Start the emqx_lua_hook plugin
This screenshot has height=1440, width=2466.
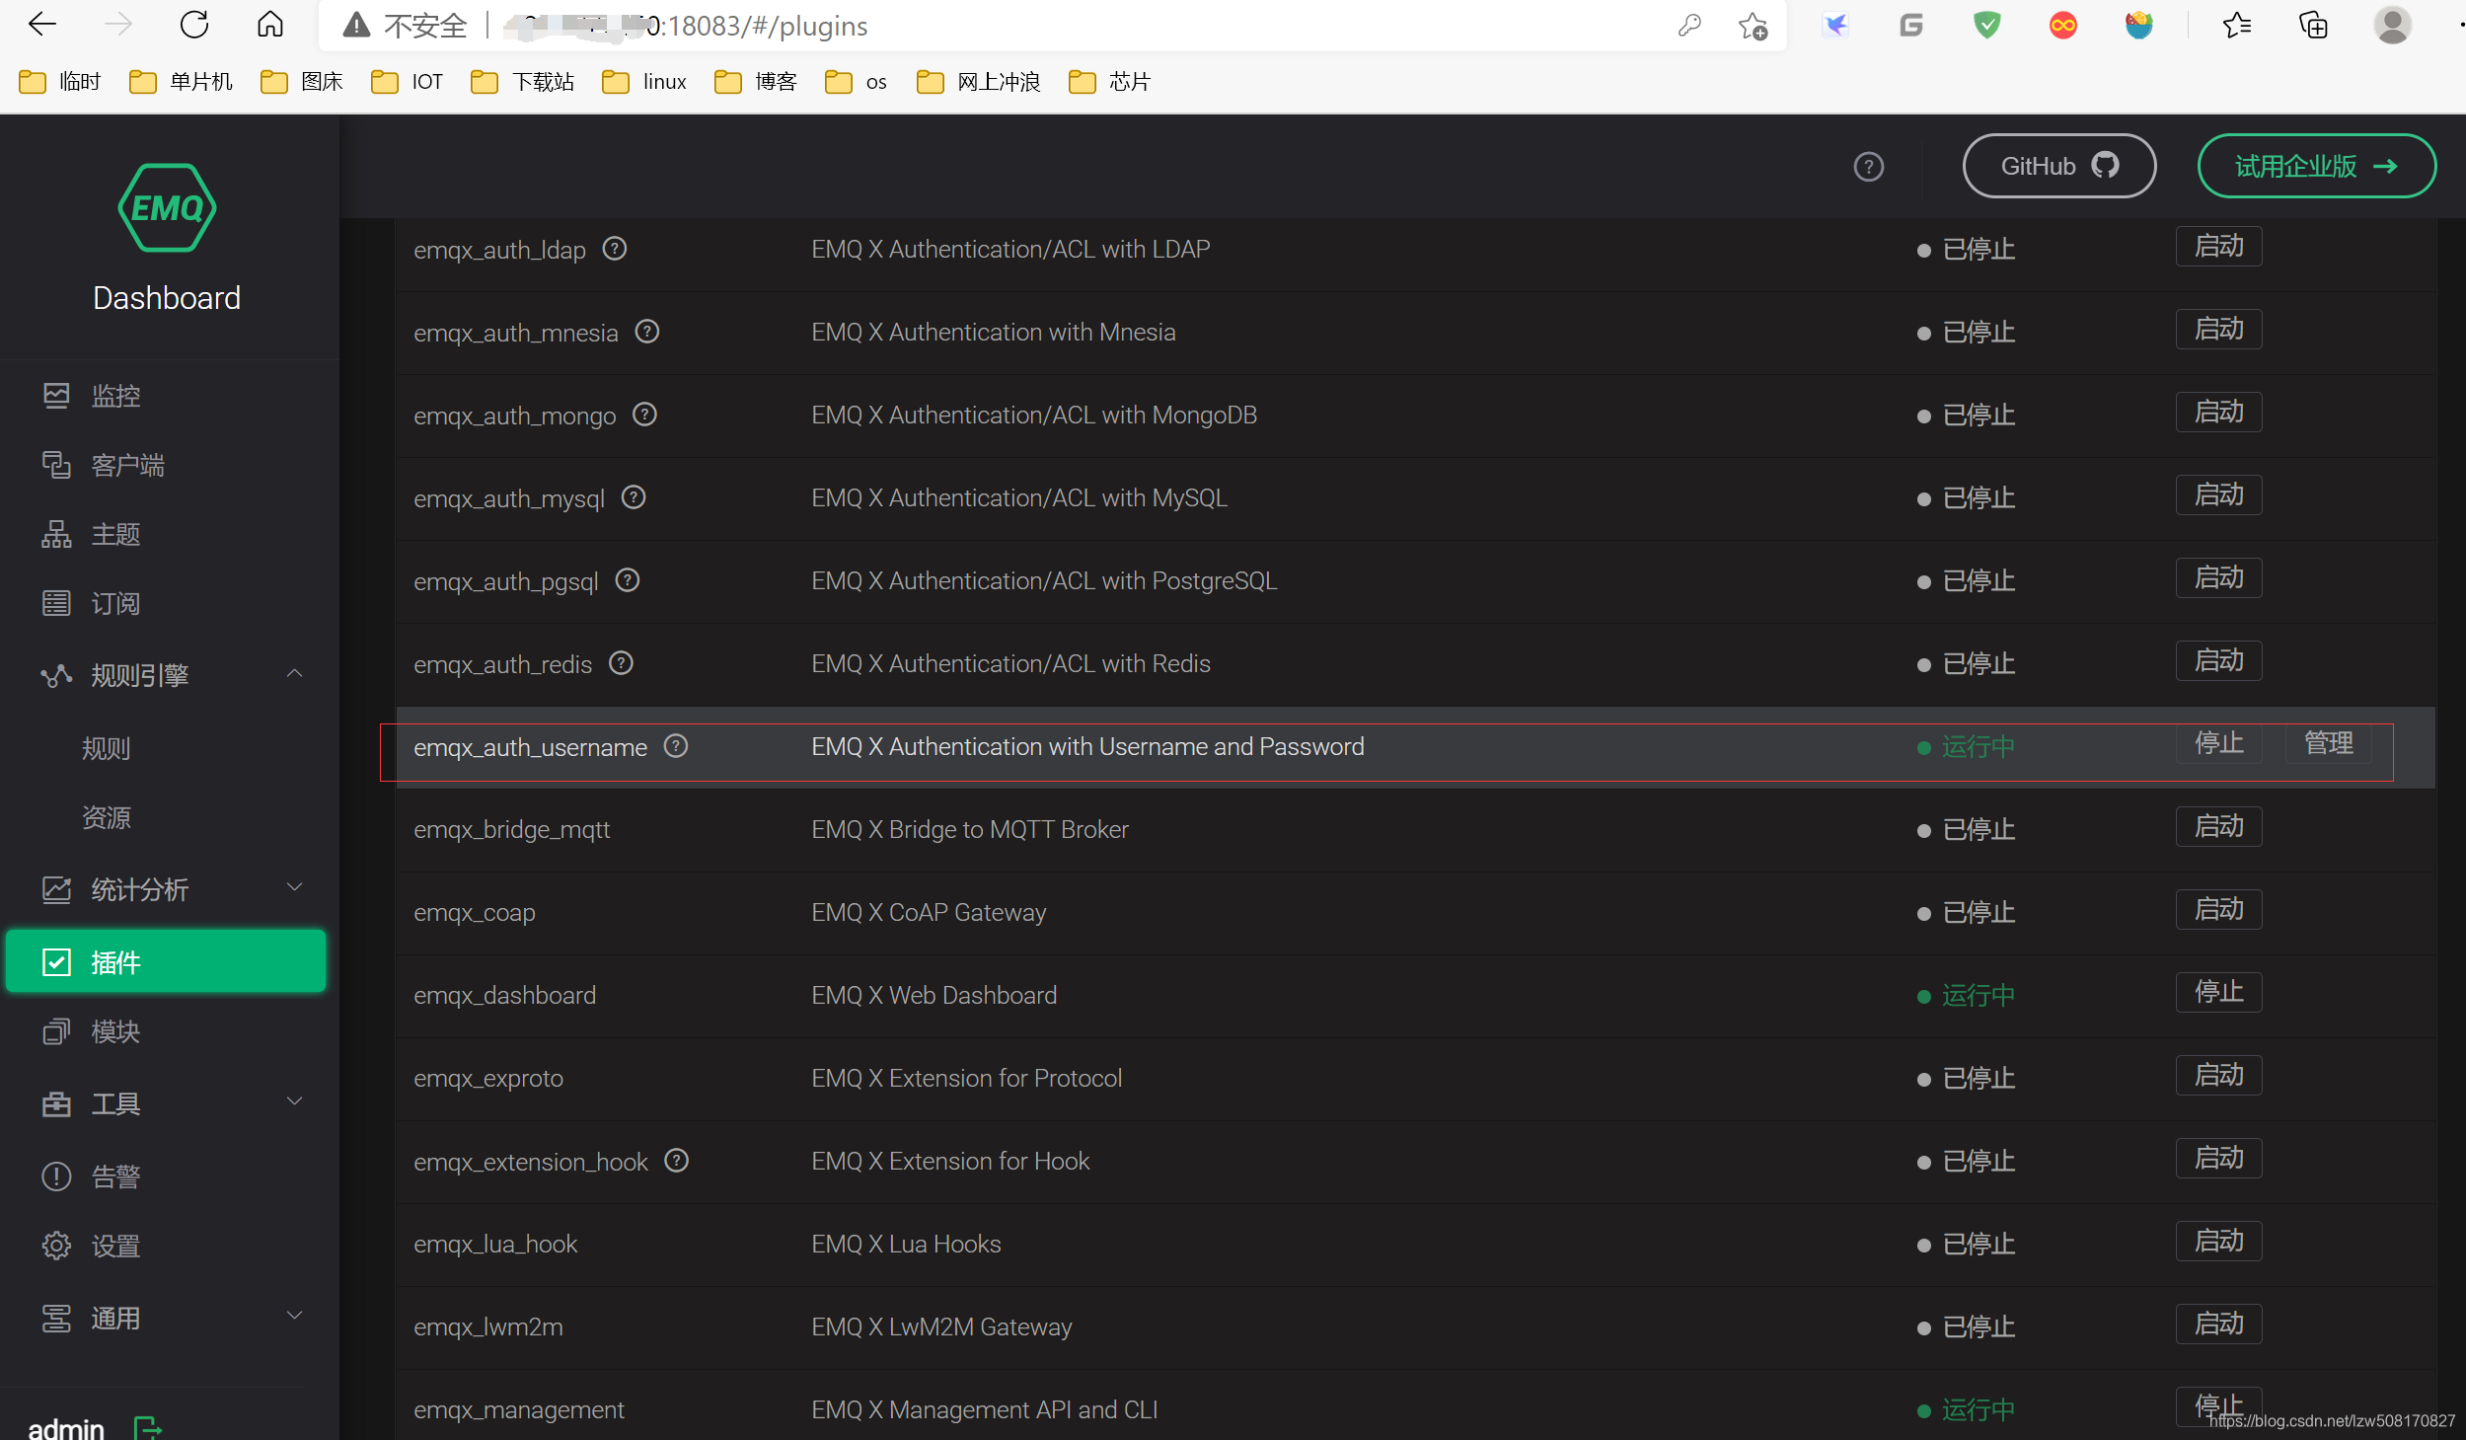(x=2218, y=1241)
